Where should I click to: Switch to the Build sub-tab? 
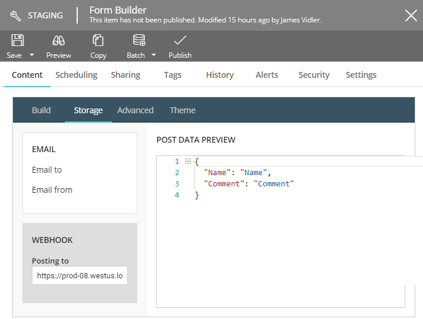click(x=41, y=110)
